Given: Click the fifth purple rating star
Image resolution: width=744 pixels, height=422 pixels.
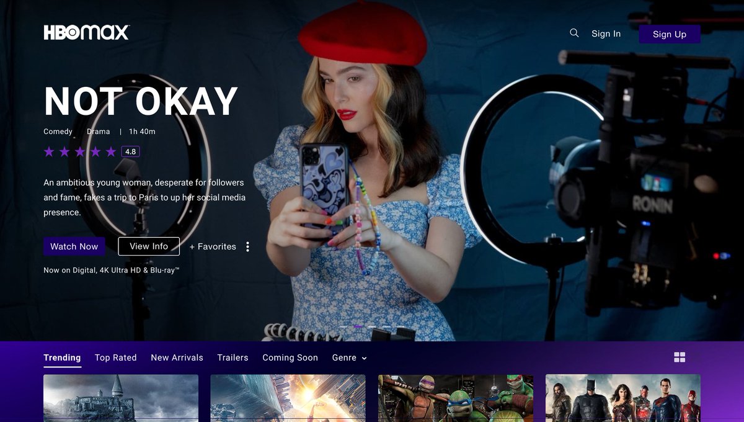Looking at the screenshot, I should click(111, 151).
